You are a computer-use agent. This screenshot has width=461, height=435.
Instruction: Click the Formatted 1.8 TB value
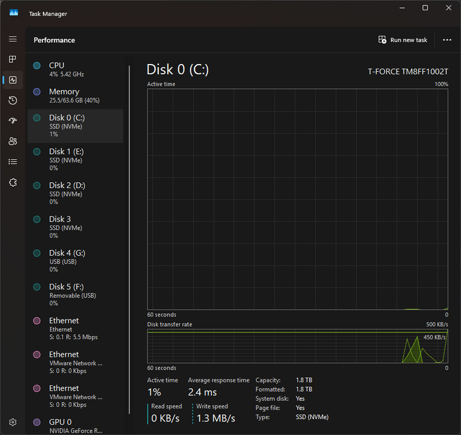point(304,389)
